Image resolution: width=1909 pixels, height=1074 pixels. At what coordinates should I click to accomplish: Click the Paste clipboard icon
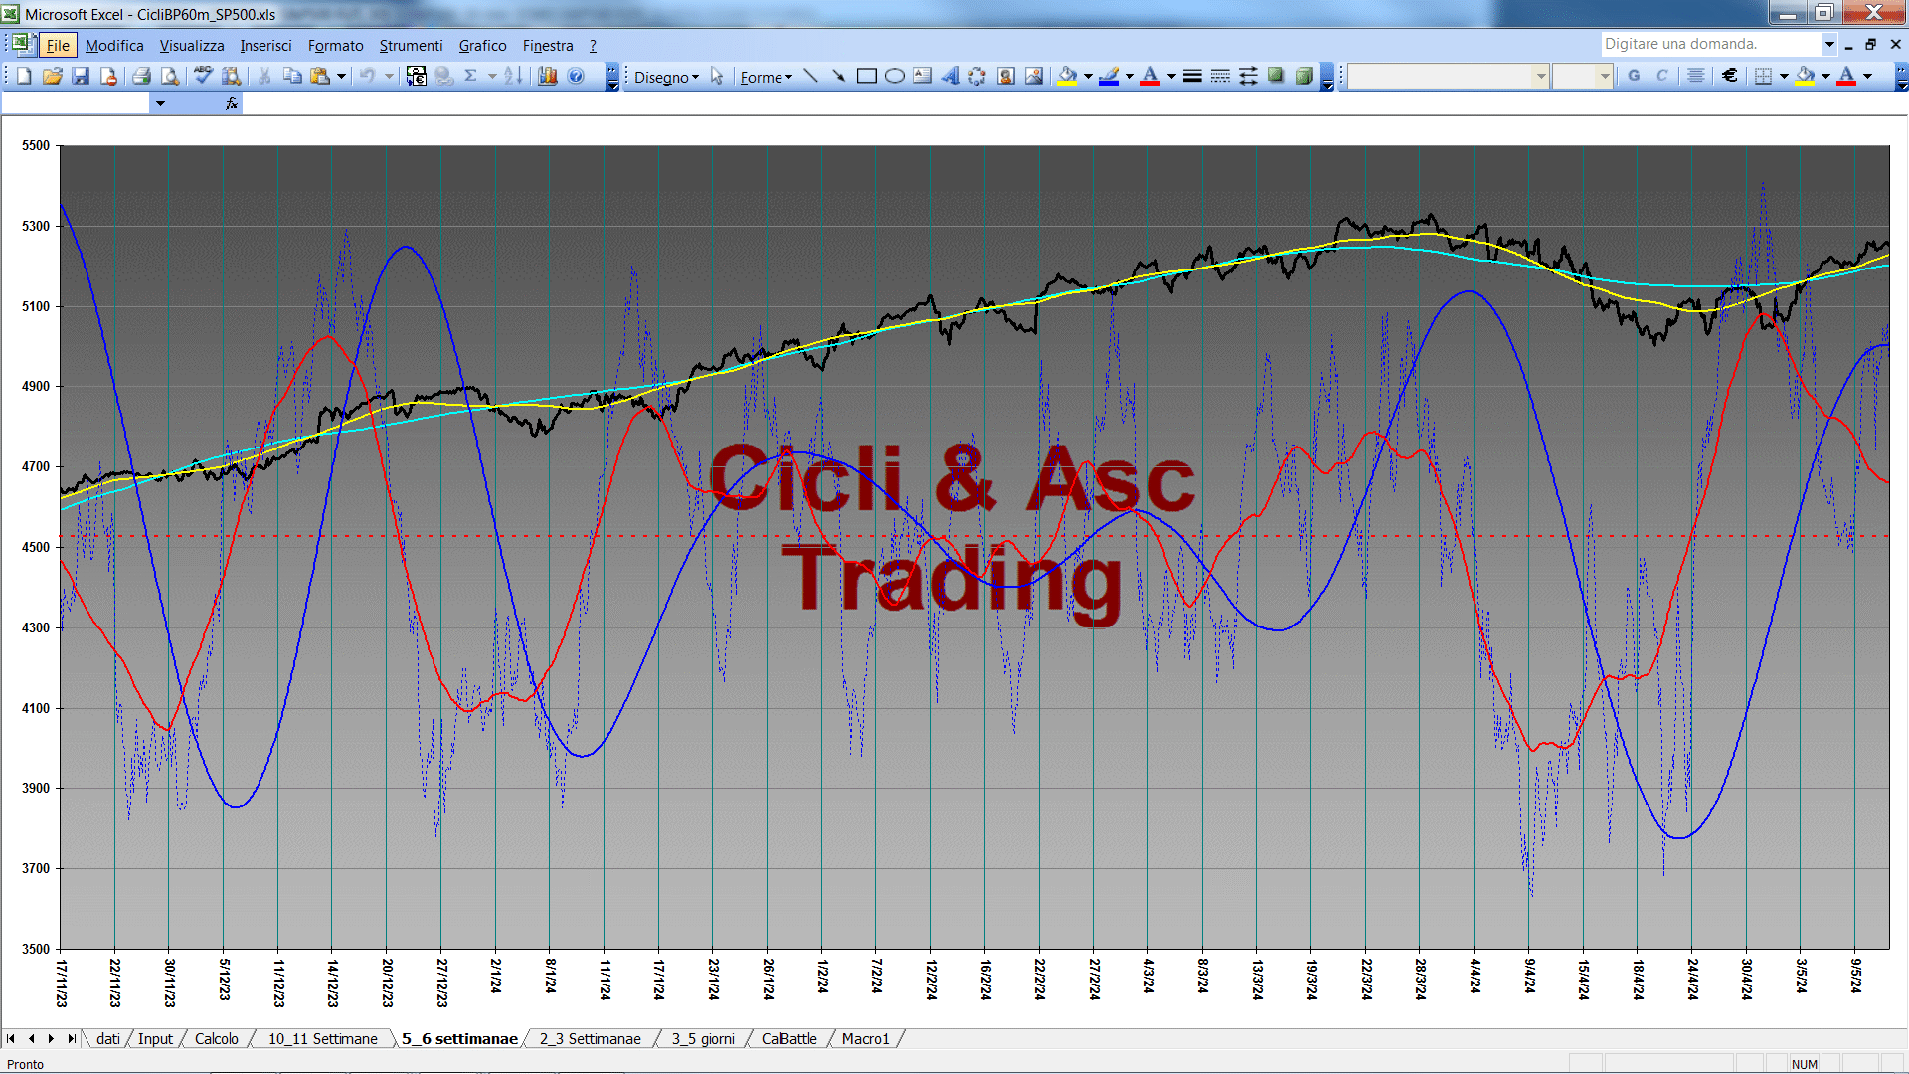tap(320, 76)
